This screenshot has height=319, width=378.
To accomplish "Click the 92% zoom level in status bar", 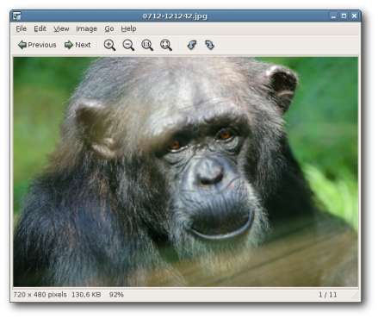I will click(x=116, y=295).
